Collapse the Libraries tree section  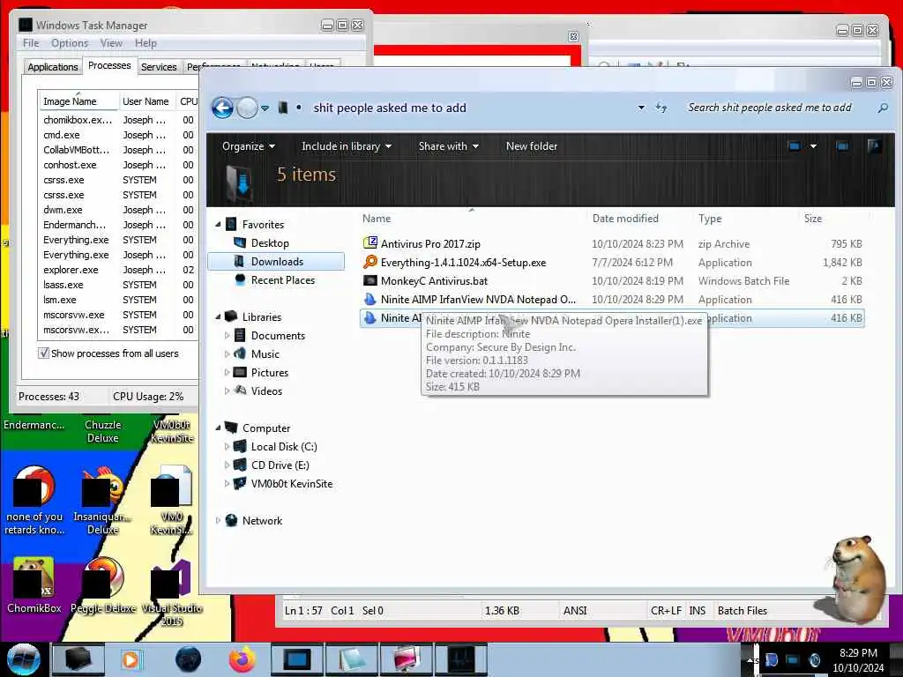pos(219,317)
